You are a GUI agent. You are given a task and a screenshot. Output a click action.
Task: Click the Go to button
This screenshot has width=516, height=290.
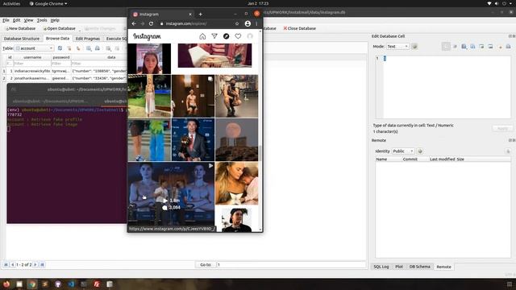coord(206,265)
